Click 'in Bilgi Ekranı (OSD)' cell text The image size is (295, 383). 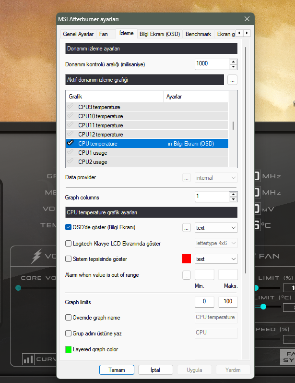[191, 144]
